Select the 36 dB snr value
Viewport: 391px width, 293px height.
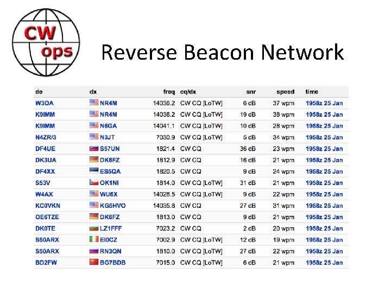pyautogui.click(x=248, y=149)
